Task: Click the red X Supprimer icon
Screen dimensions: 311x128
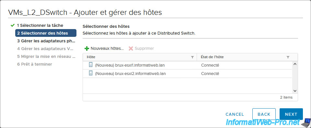Action: pos(131,48)
